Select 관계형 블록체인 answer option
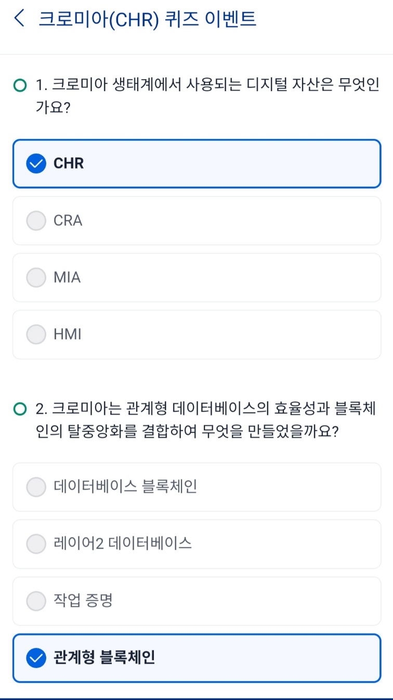393x700 pixels. [x=197, y=658]
